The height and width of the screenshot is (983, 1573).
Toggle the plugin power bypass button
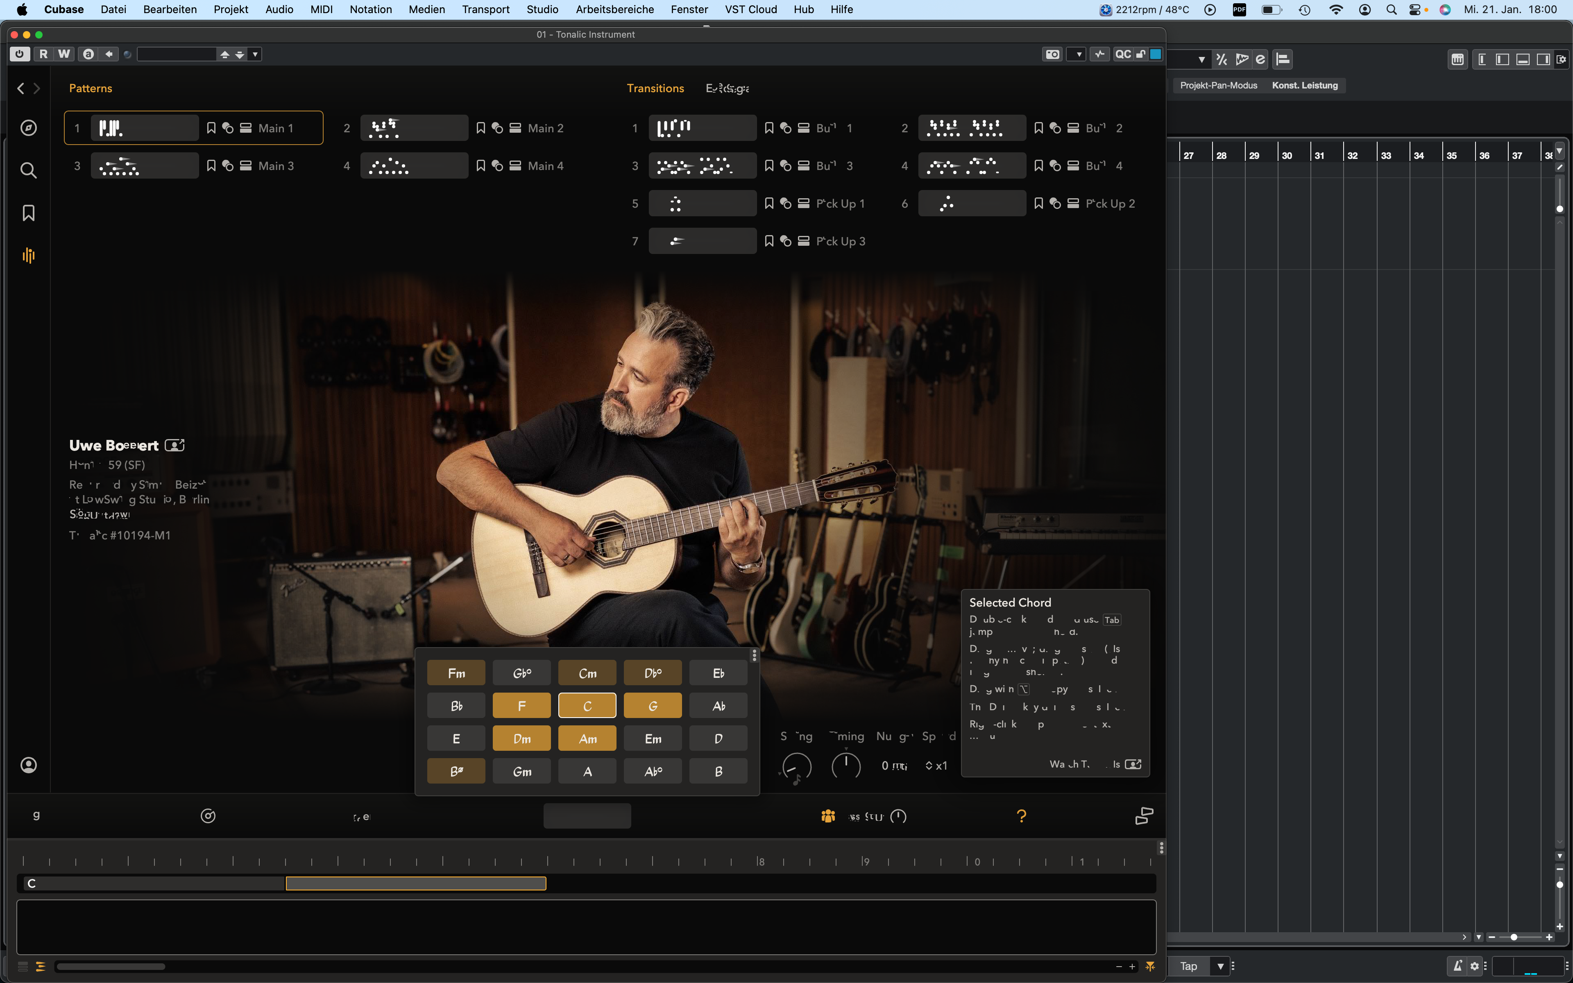(x=20, y=54)
